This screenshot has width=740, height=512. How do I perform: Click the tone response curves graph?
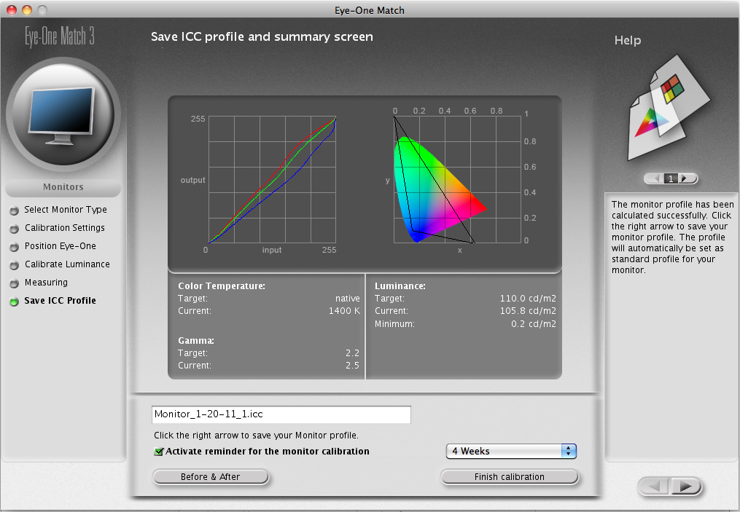point(273,180)
